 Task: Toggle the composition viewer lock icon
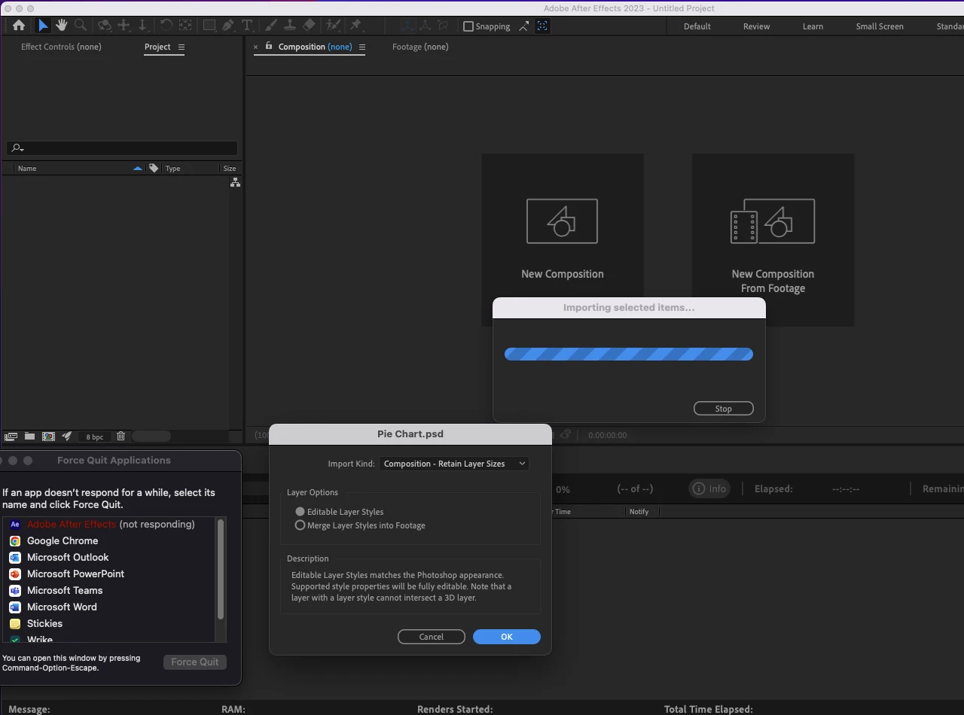click(269, 47)
